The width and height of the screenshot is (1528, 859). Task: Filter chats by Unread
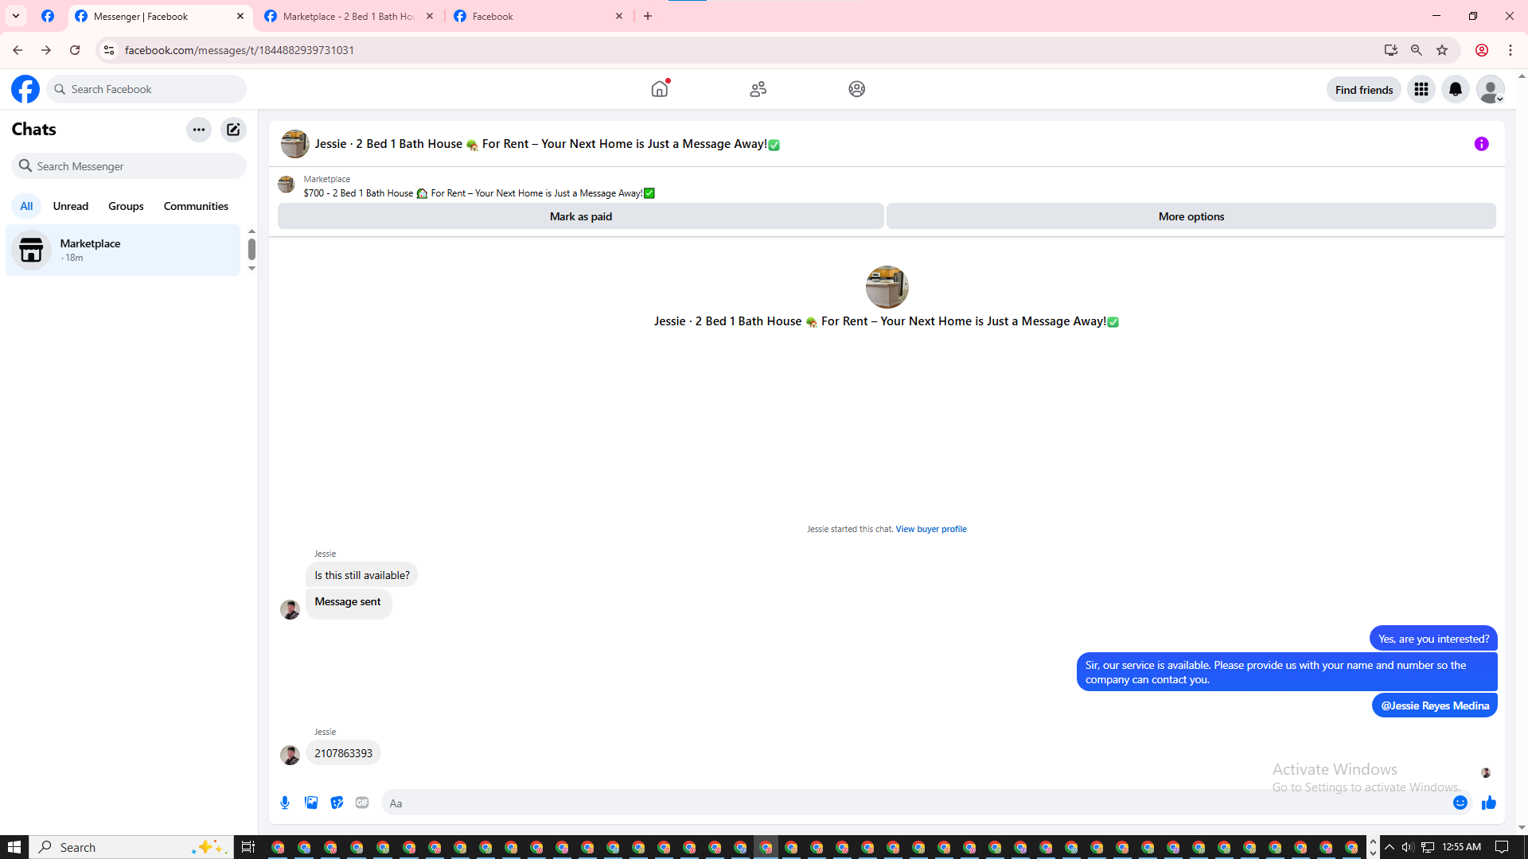tap(71, 206)
